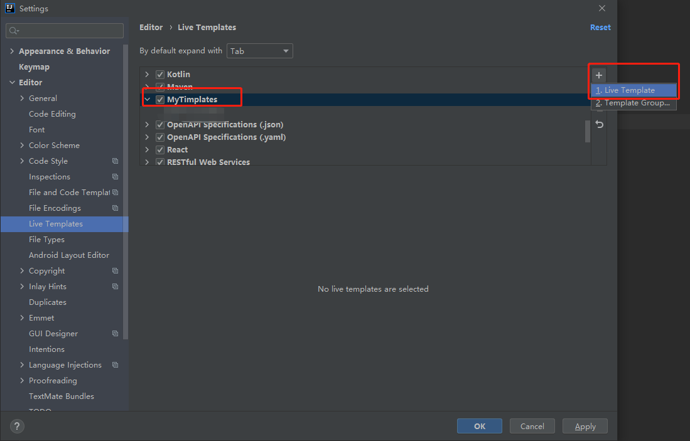Expand the Code Style node
Viewport: 690px width, 441px height.
click(22, 161)
